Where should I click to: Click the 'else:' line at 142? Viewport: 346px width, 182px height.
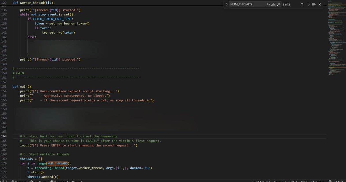tap(32, 37)
